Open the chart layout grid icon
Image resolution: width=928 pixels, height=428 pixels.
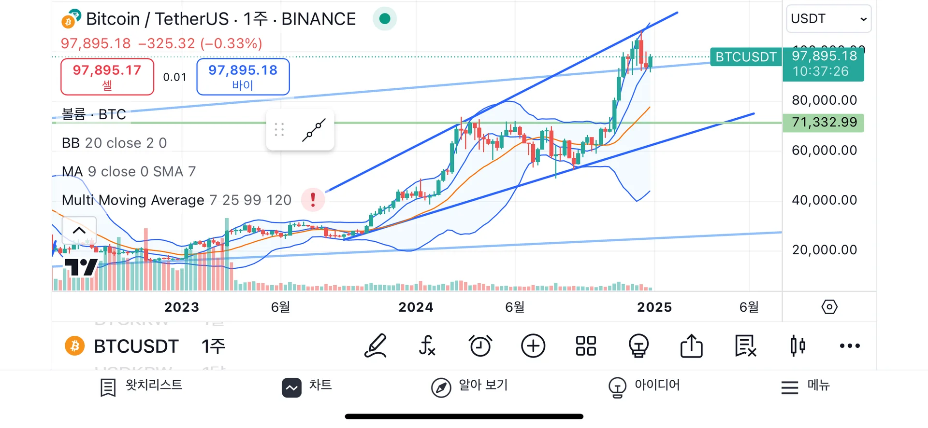coord(586,346)
